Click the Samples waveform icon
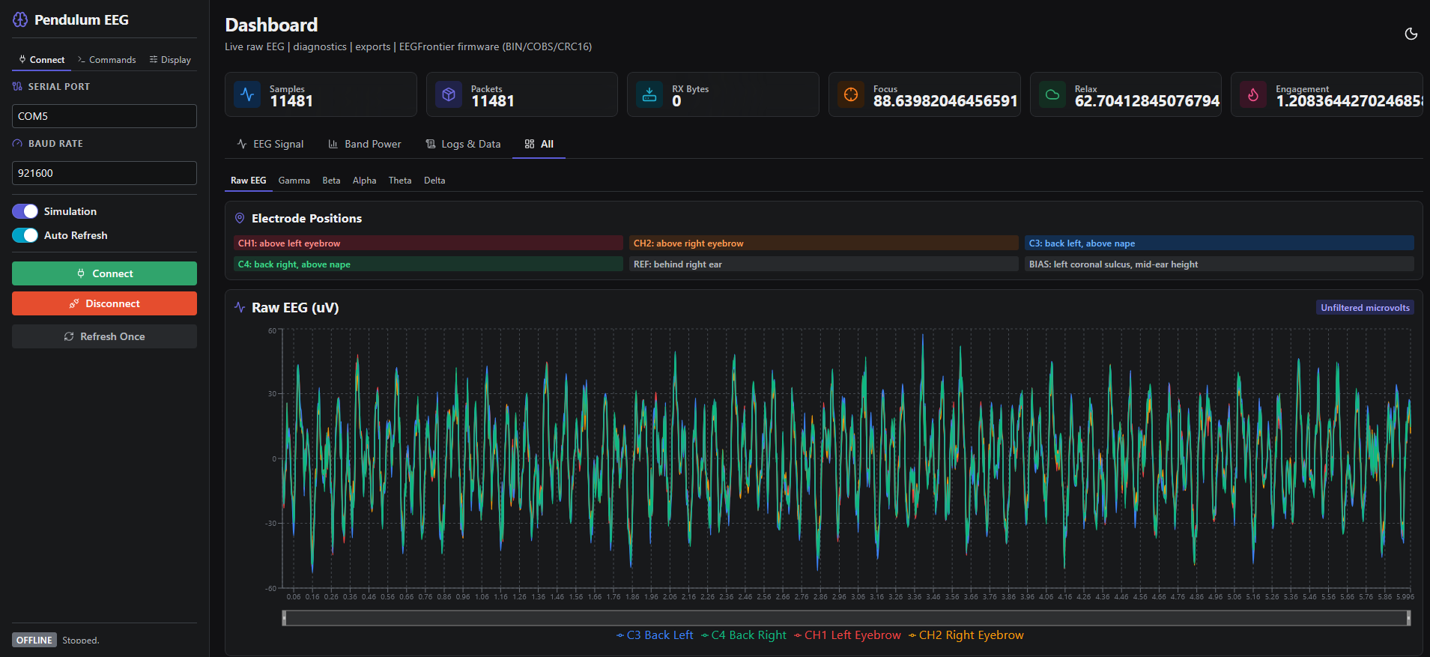Viewport: 1430px width, 657px height. coord(247,95)
